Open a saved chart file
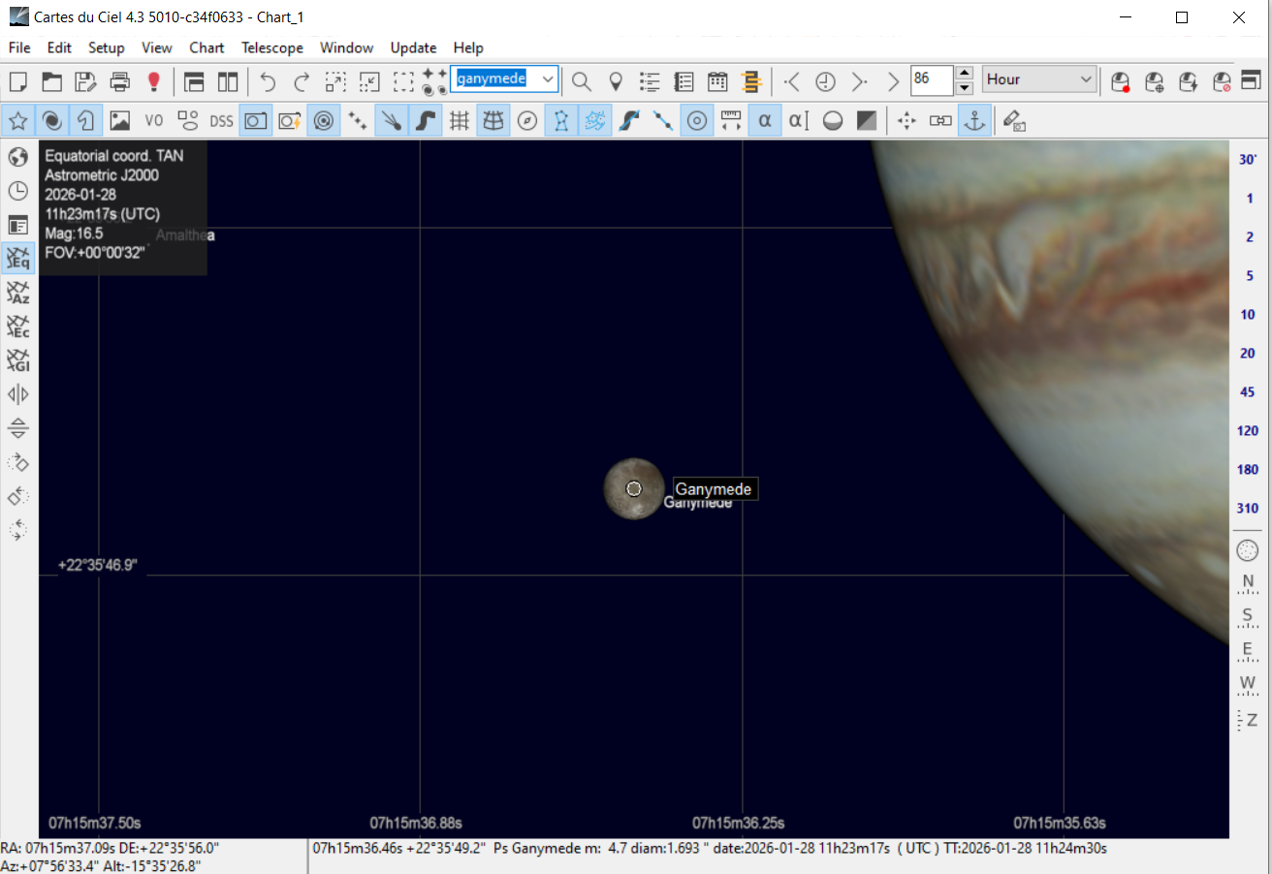 51,81
